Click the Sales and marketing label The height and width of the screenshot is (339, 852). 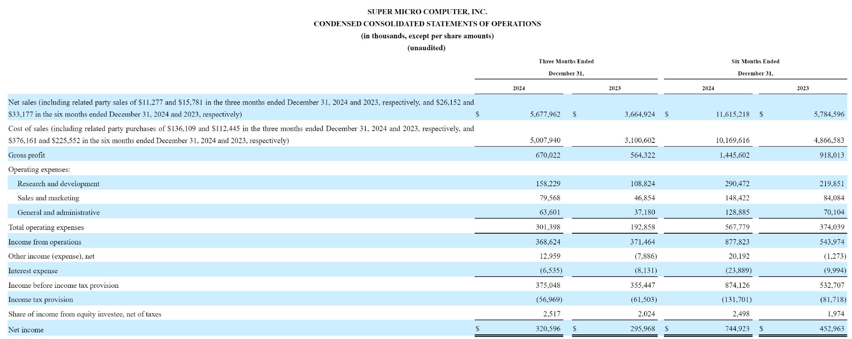click(48, 198)
